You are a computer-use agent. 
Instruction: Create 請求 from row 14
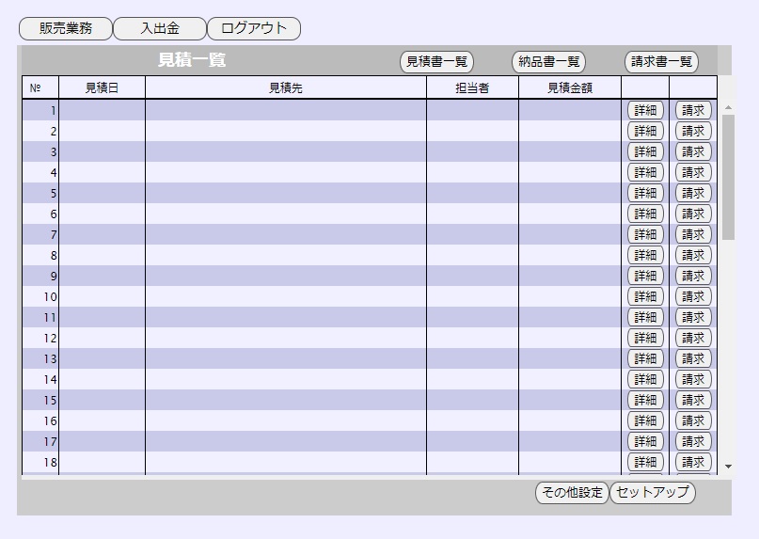coord(693,380)
